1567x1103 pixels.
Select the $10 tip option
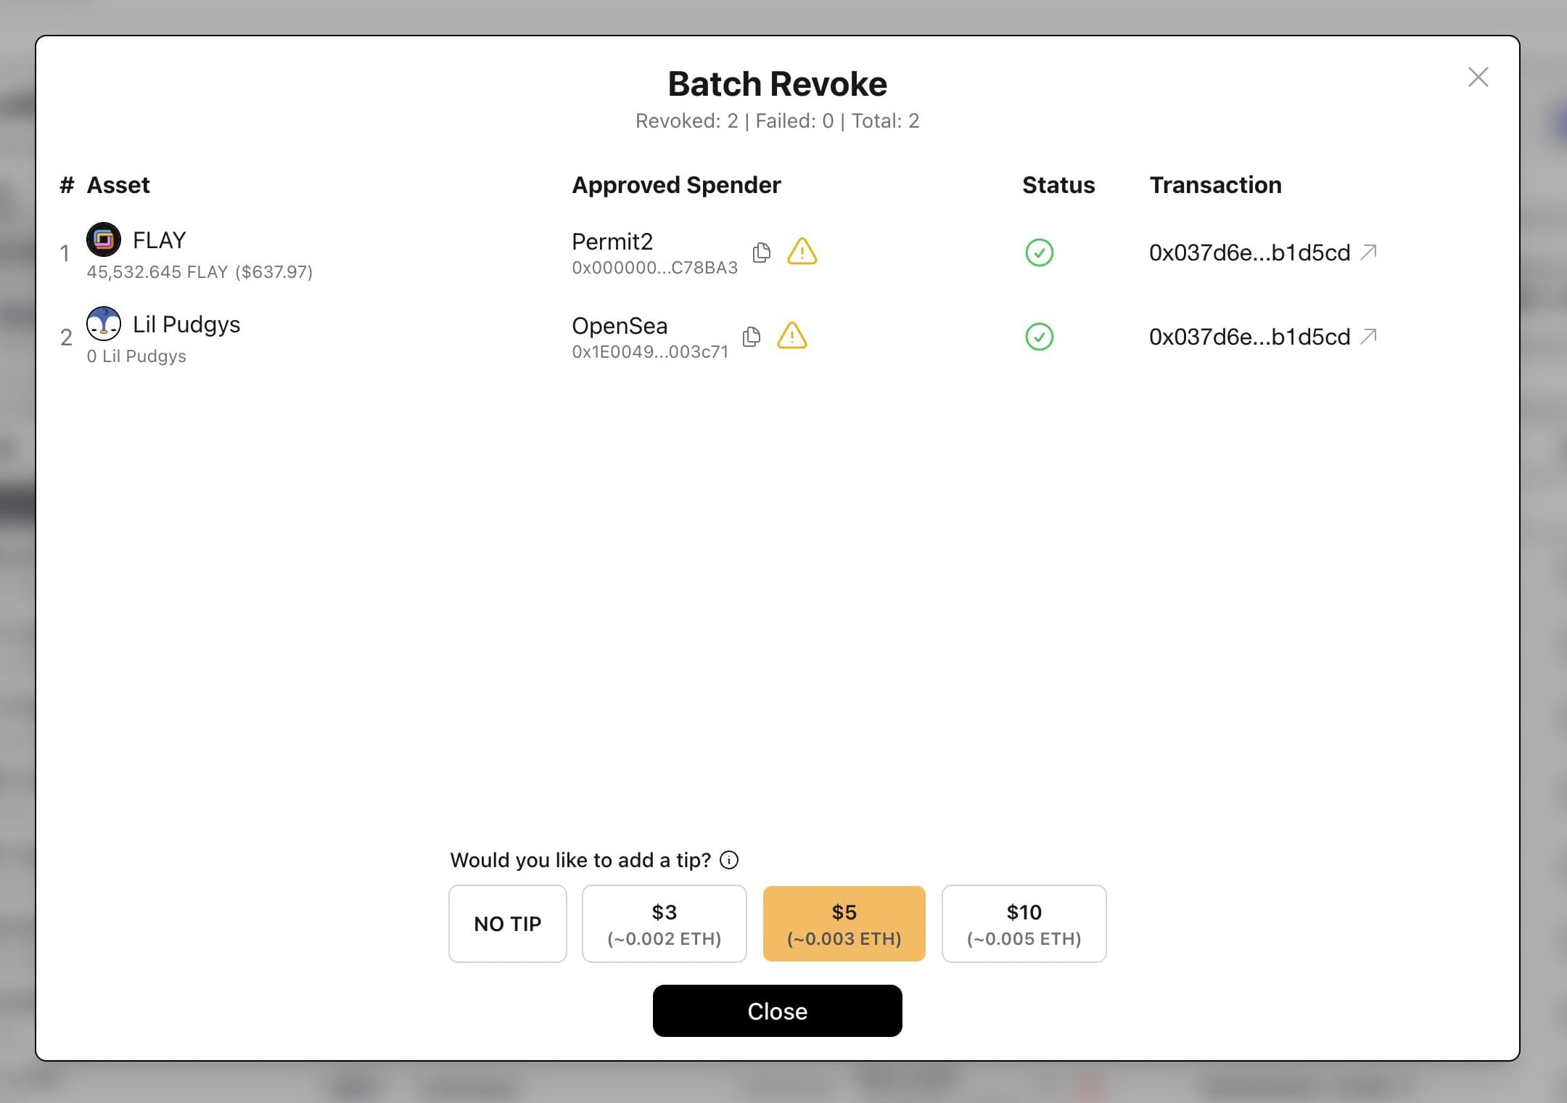click(x=1024, y=923)
